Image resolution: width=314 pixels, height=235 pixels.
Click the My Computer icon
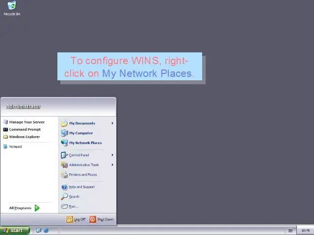point(64,133)
